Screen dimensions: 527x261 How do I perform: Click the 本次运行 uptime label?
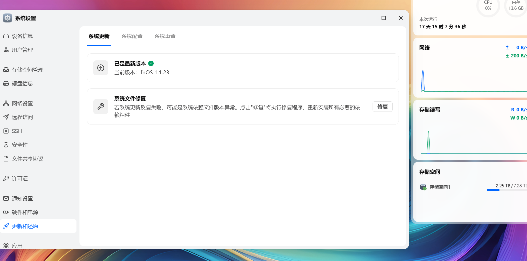pyautogui.click(x=428, y=19)
